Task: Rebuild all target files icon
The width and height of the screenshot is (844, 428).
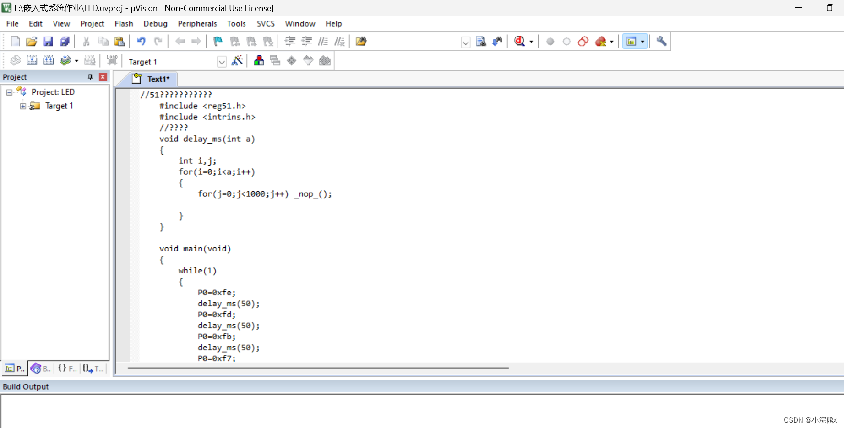Action: [48, 60]
